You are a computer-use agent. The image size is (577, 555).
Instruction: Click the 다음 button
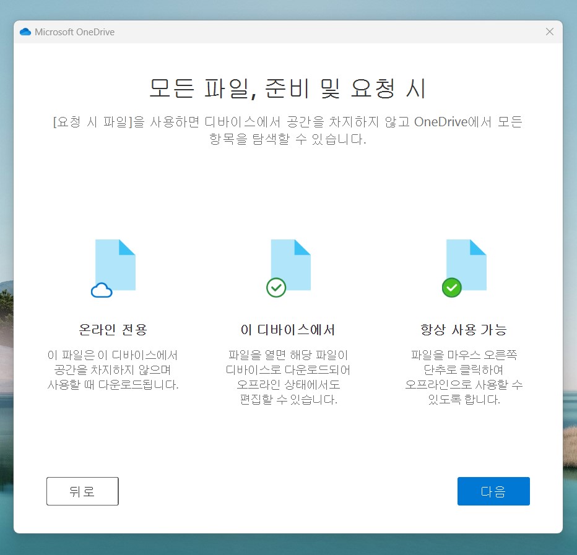pyautogui.click(x=493, y=491)
